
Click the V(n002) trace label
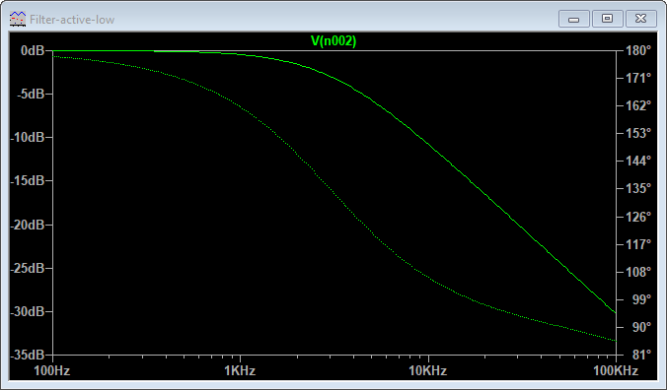coord(333,40)
